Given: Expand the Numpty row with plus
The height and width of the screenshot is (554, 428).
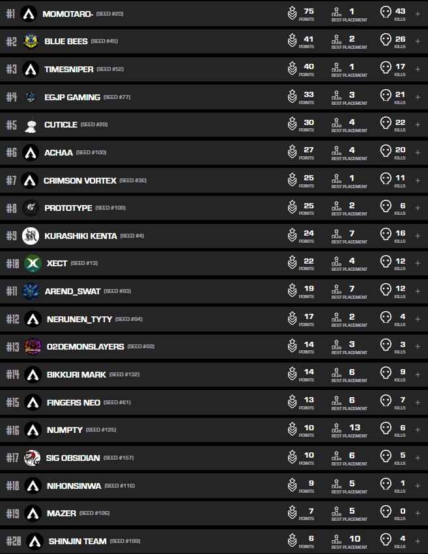Looking at the screenshot, I should click(418, 430).
